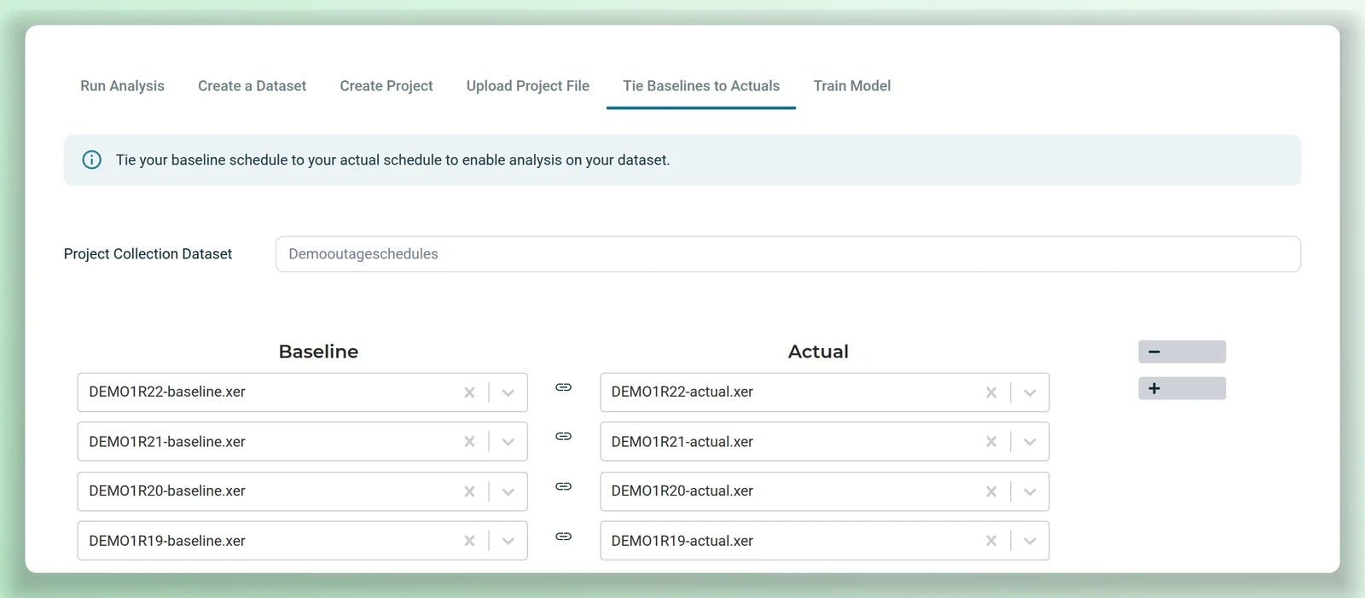1365x598 pixels.
Task: Open the Create a Dataset tab
Action: pos(252,86)
